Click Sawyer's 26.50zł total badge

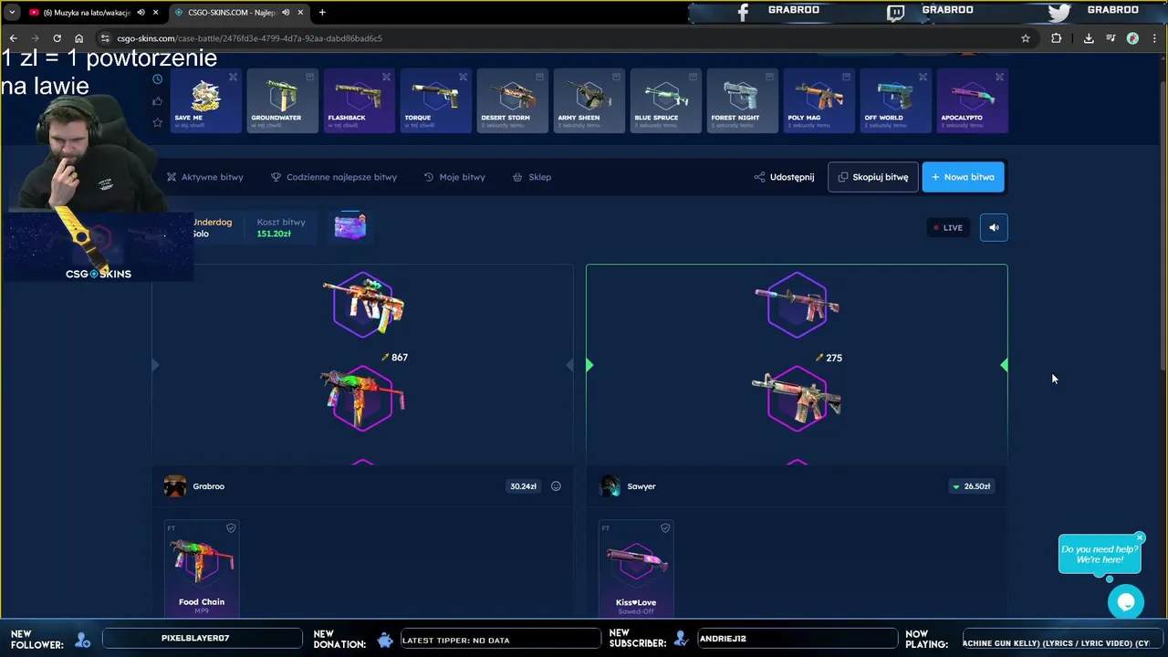click(x=971, y=486)
